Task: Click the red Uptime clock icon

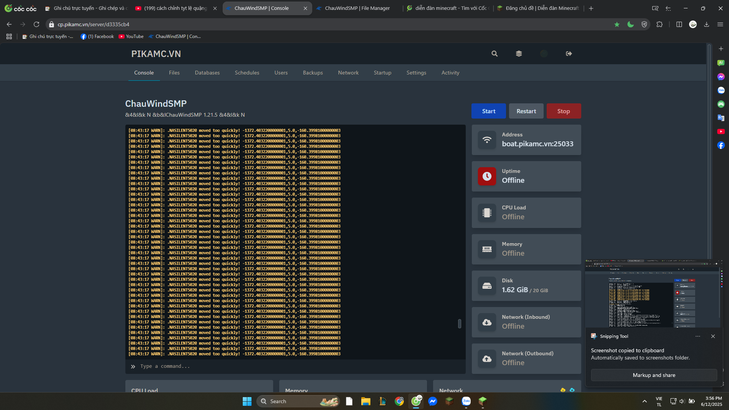Action: (x=487, y=176)
